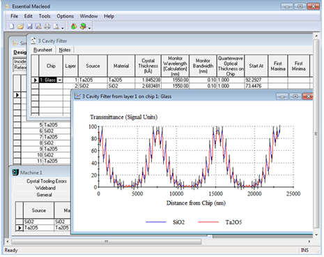Image resolution: width=324 pixels, height=257 pixels.
Task: Open the Options menu
Action: pyautogui.click(x=65, y=16)
